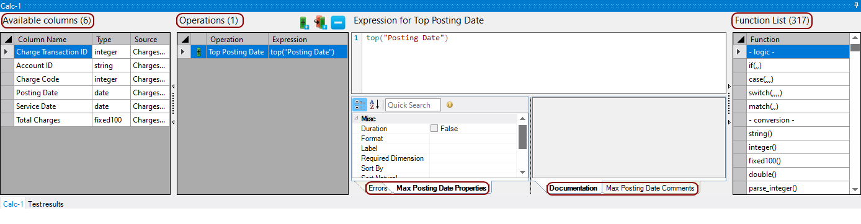Click the orange icon beside Quick Search
861x224 pixels.
(450, 105)
